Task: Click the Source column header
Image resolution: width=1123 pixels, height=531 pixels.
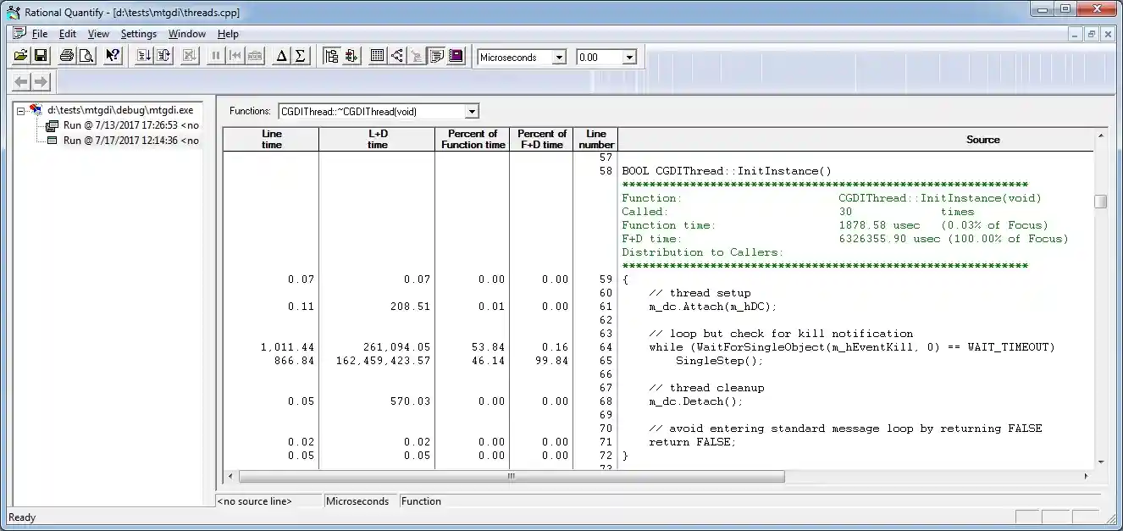Action: point(982,140)
